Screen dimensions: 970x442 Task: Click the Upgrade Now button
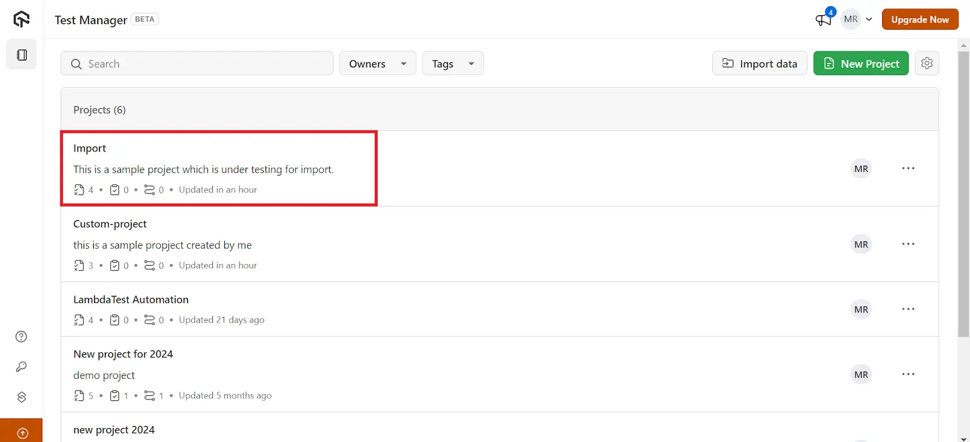pos(920,19)
